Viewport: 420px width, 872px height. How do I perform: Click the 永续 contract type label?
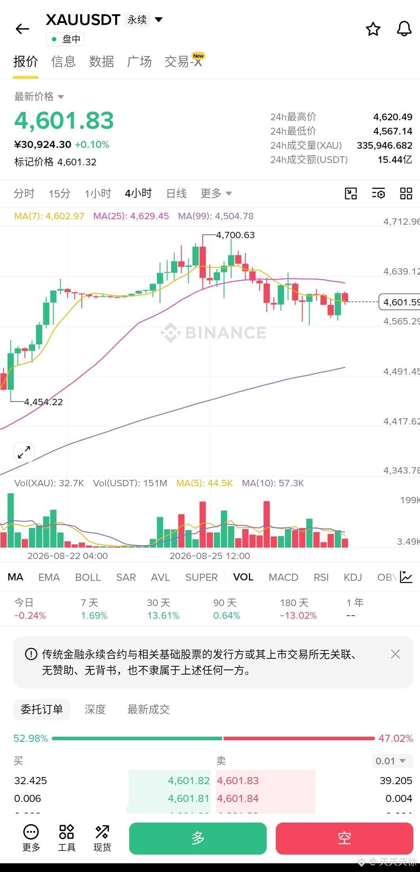[137, 19]
